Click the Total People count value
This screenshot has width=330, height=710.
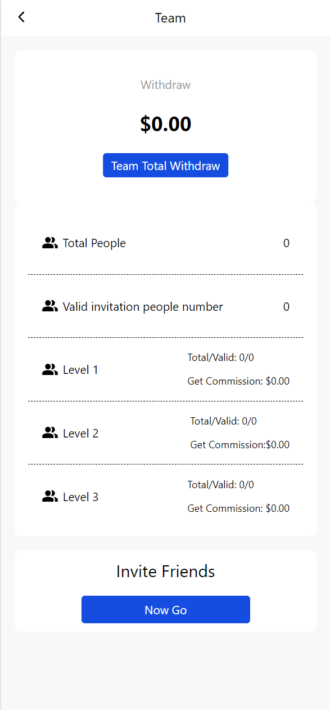[x=286, y=243]
